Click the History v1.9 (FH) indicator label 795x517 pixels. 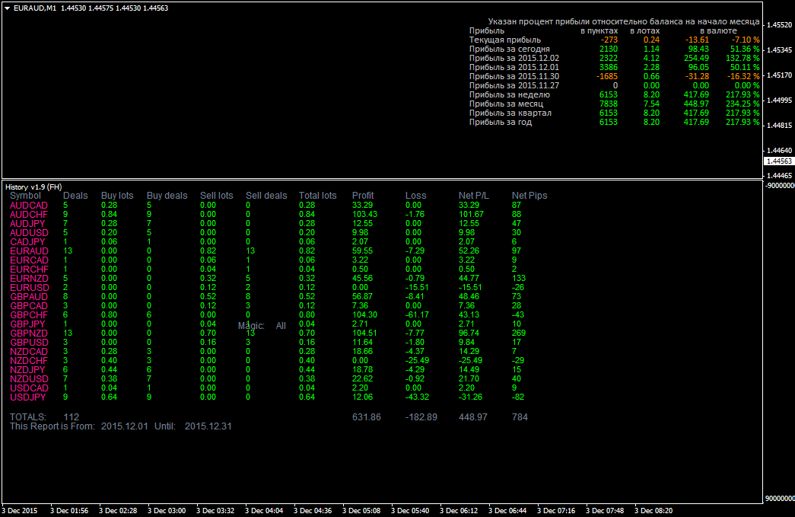(33, 187)
